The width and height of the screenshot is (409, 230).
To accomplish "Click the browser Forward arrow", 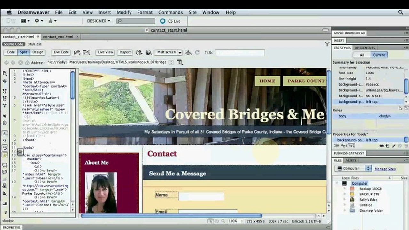I will coord(13,63).
